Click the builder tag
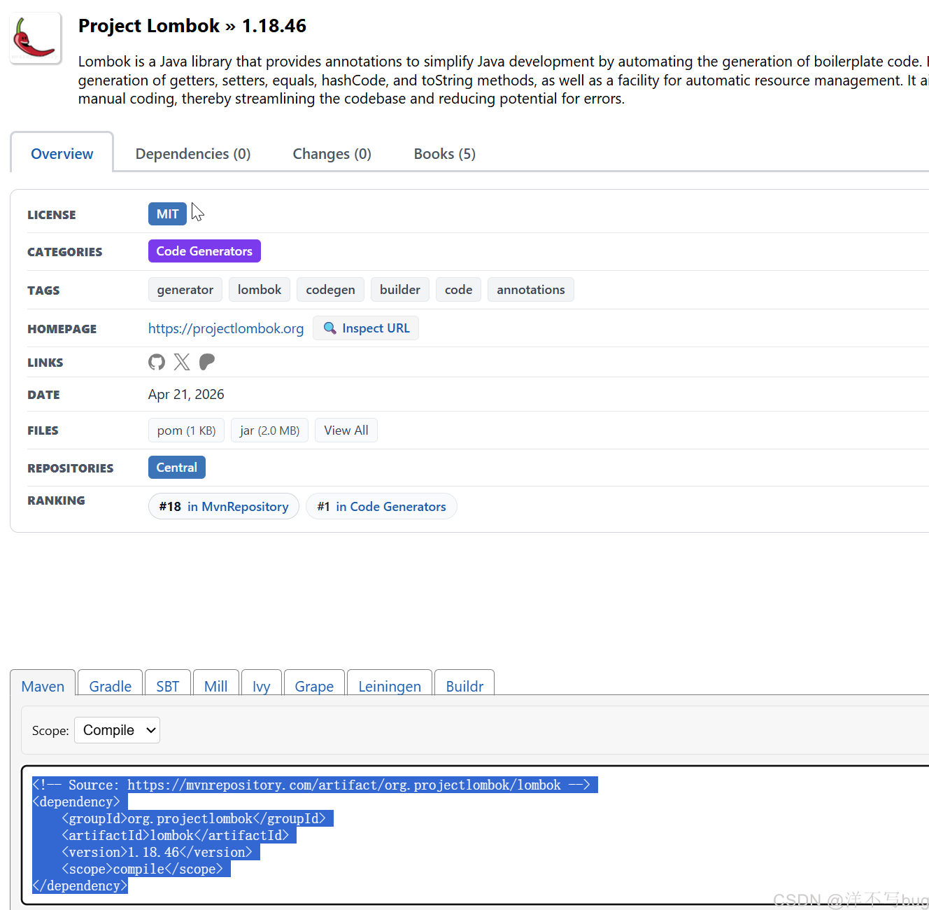 click(x=400, y=290)
